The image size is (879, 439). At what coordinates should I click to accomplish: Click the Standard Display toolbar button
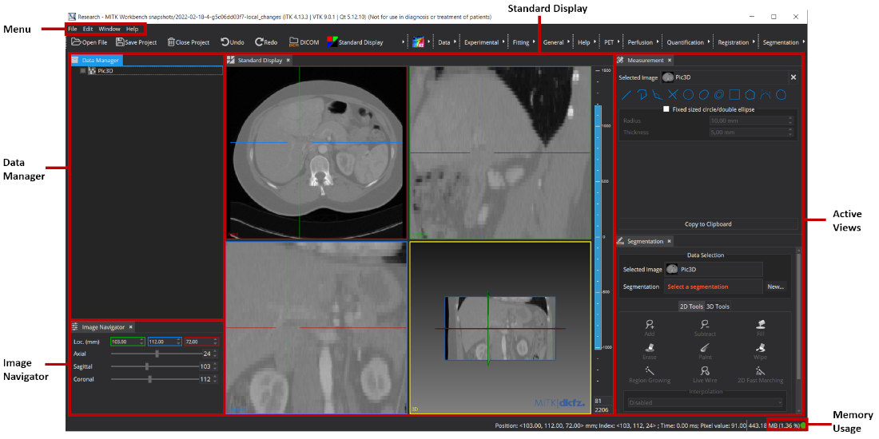click(356, 42)
